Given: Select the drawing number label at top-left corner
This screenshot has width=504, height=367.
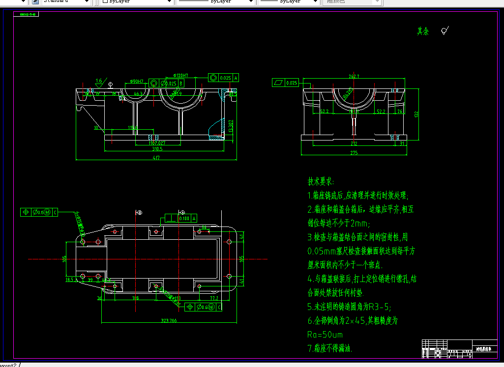Looking at the screenshot, I should (27, 14).
